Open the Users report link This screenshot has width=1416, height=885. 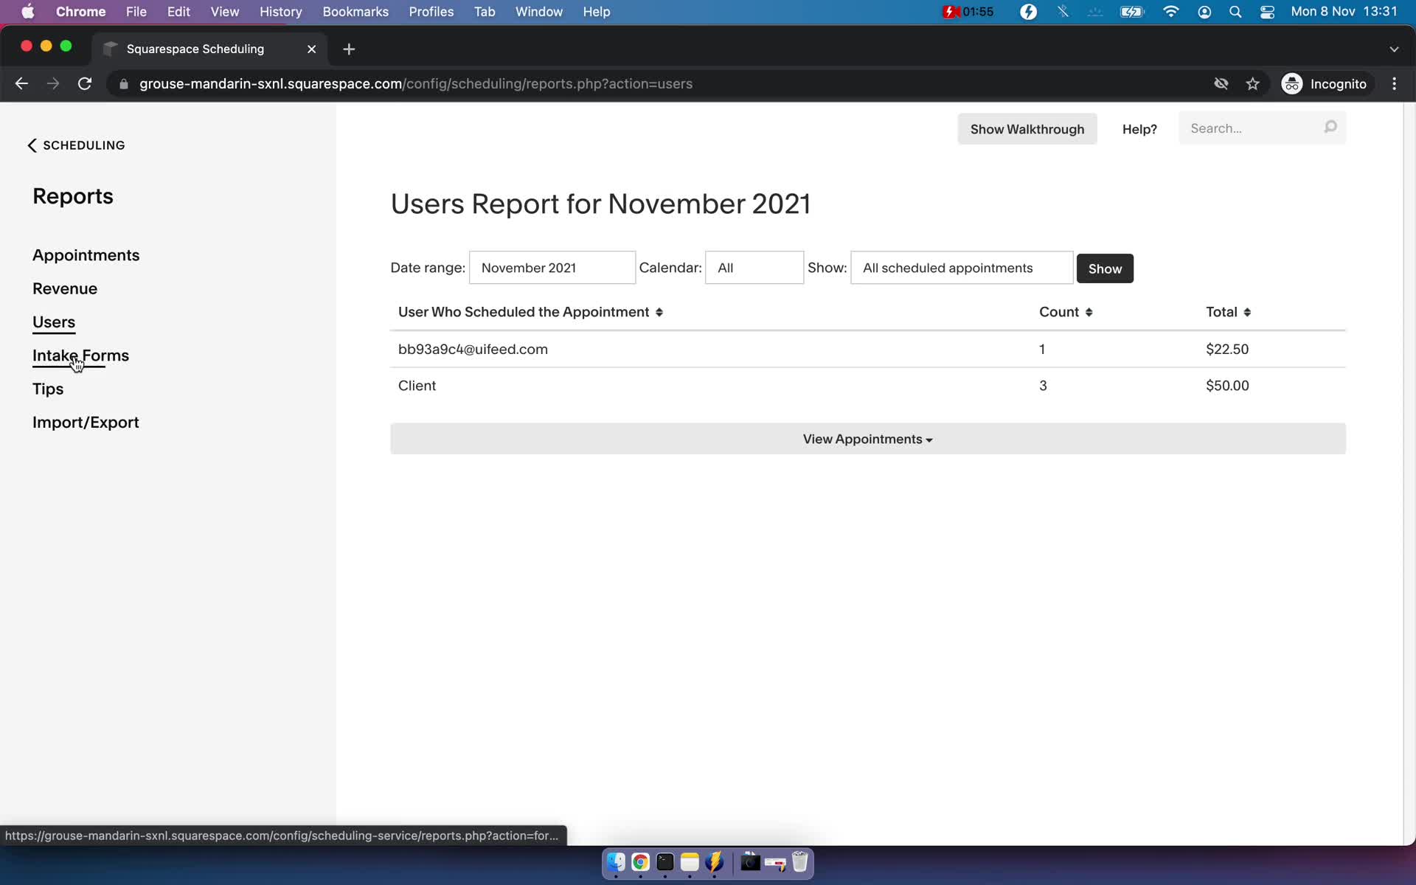click(x=54, y=322)
